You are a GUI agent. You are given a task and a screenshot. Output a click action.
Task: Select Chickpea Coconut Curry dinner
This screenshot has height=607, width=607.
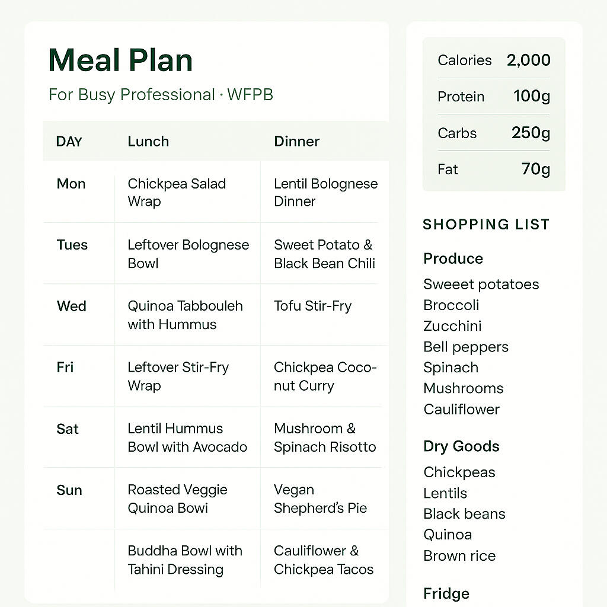[325, 376]
